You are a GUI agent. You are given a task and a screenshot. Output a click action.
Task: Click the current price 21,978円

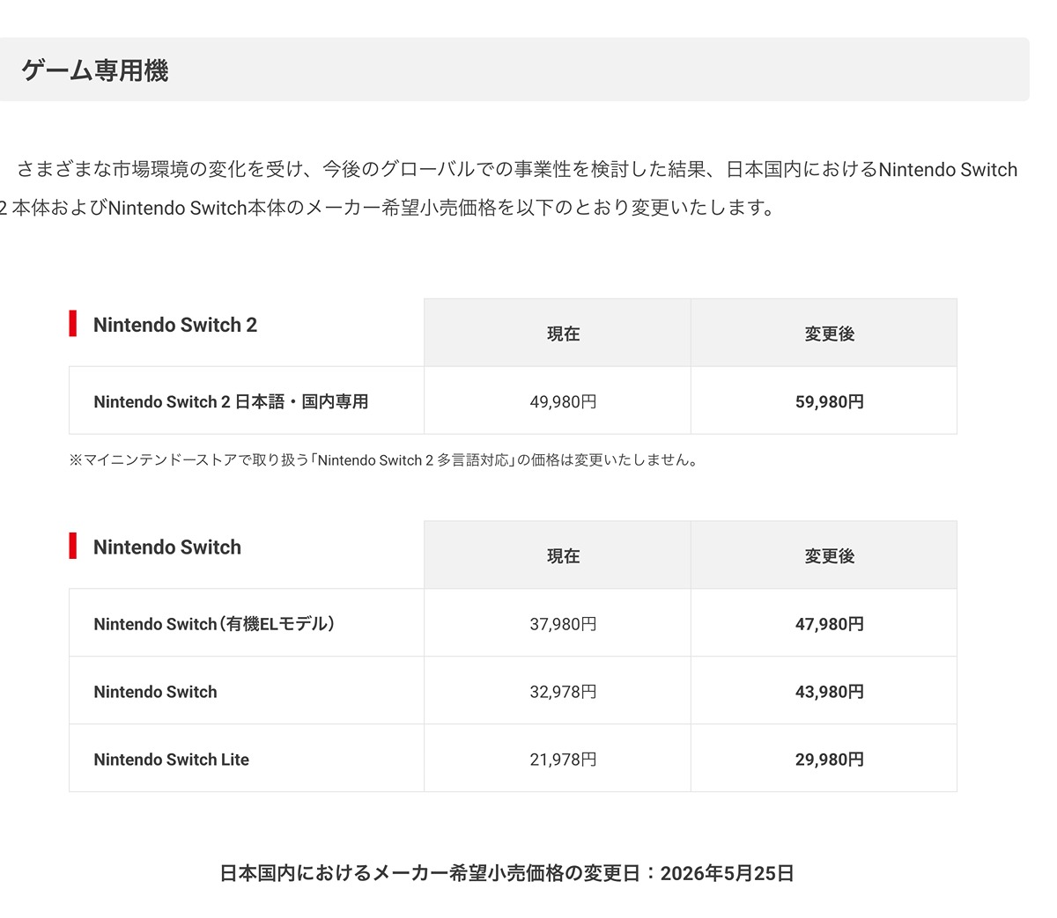click(564, 760)
